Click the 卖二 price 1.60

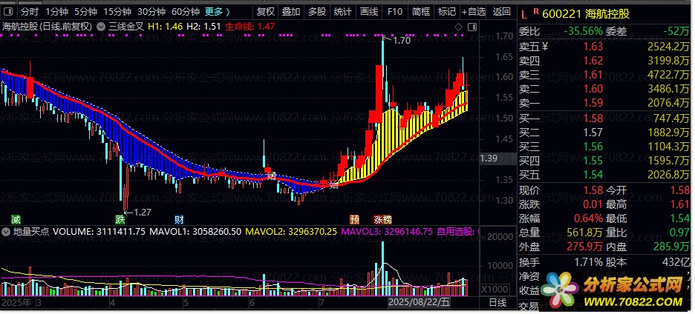(x=593, y=89)
